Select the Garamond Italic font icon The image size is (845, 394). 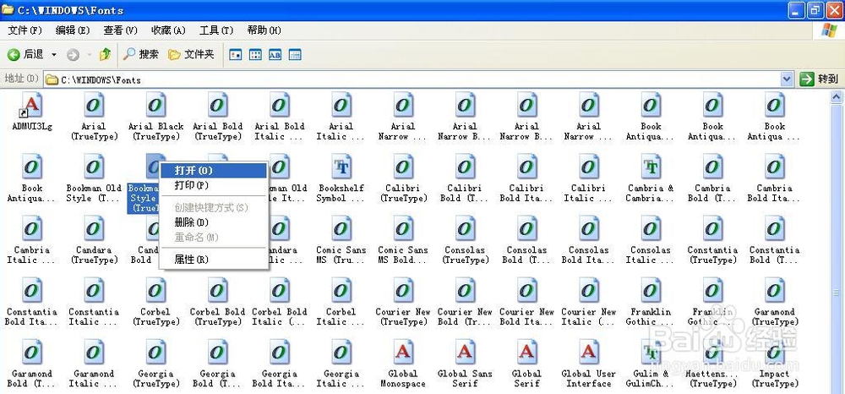coord(94,353)
